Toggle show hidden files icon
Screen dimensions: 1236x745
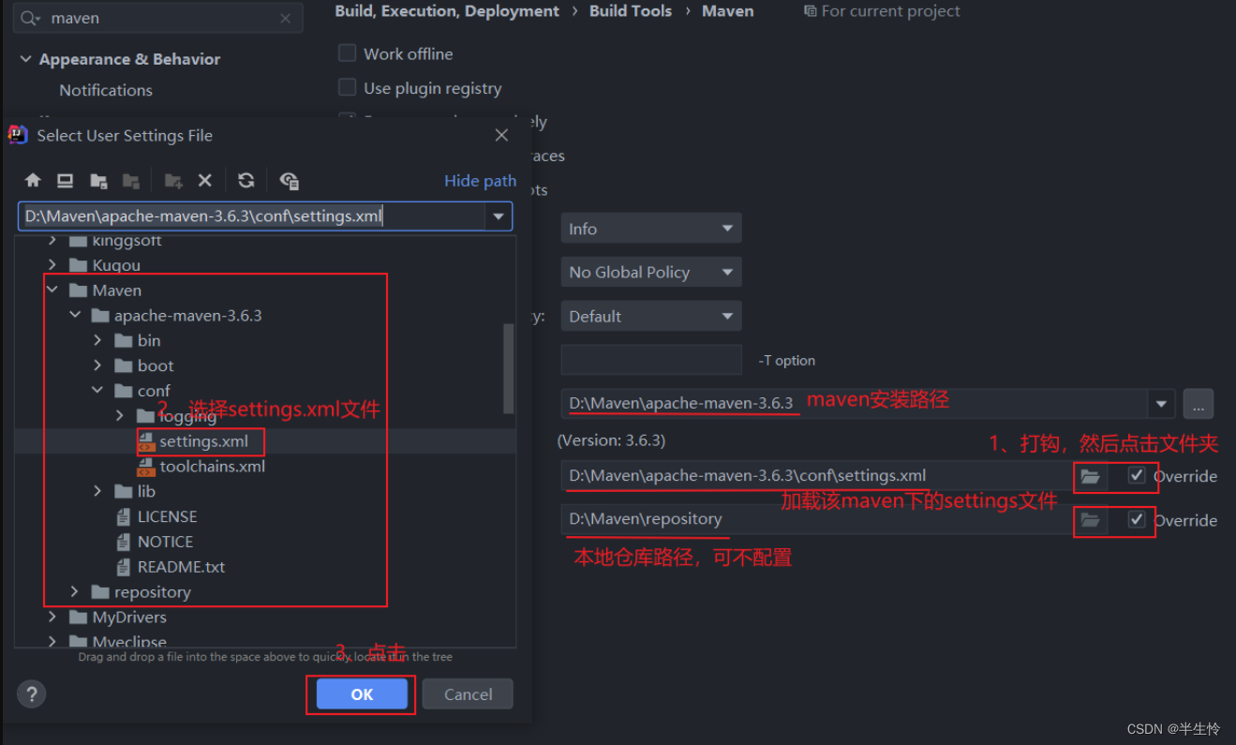(290, 181)
